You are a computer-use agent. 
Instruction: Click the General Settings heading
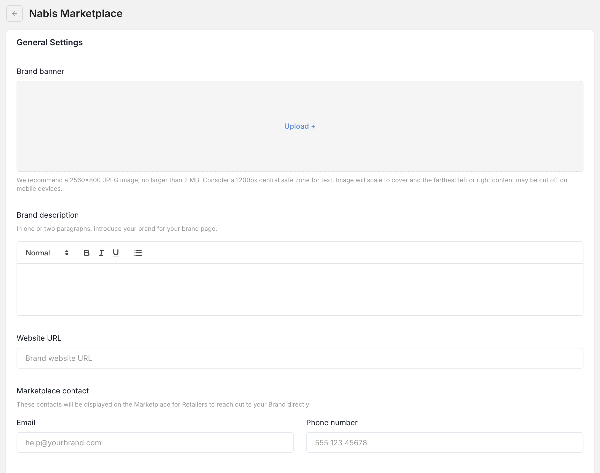coord(50,42)
